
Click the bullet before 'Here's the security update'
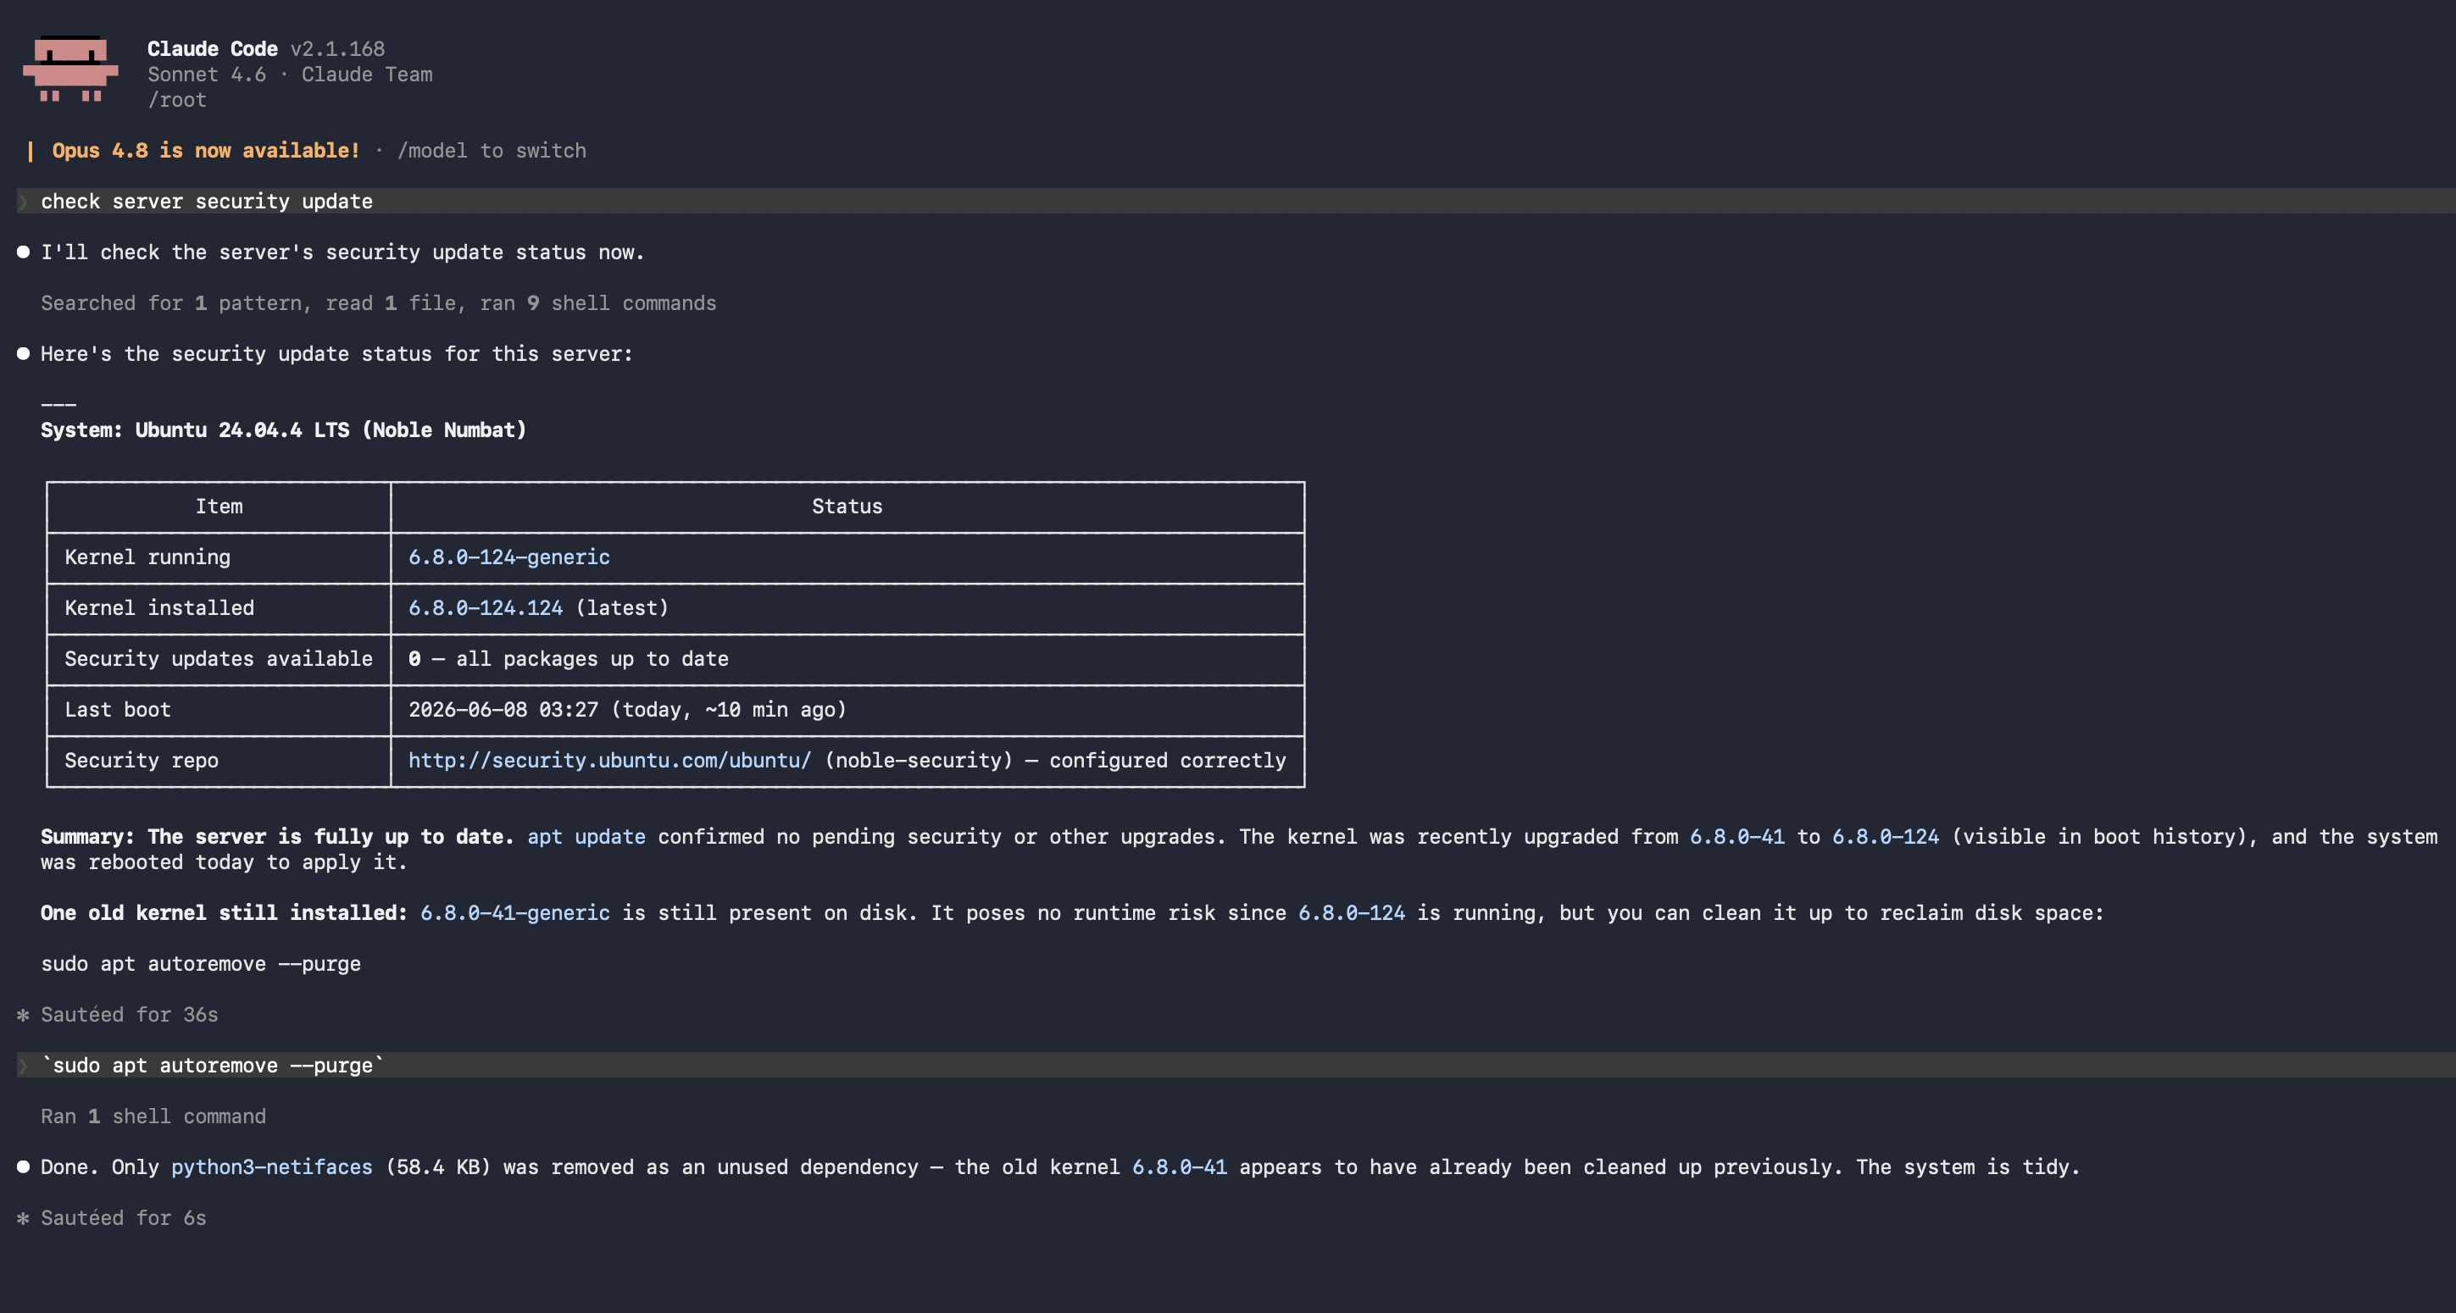pos(23,354)
